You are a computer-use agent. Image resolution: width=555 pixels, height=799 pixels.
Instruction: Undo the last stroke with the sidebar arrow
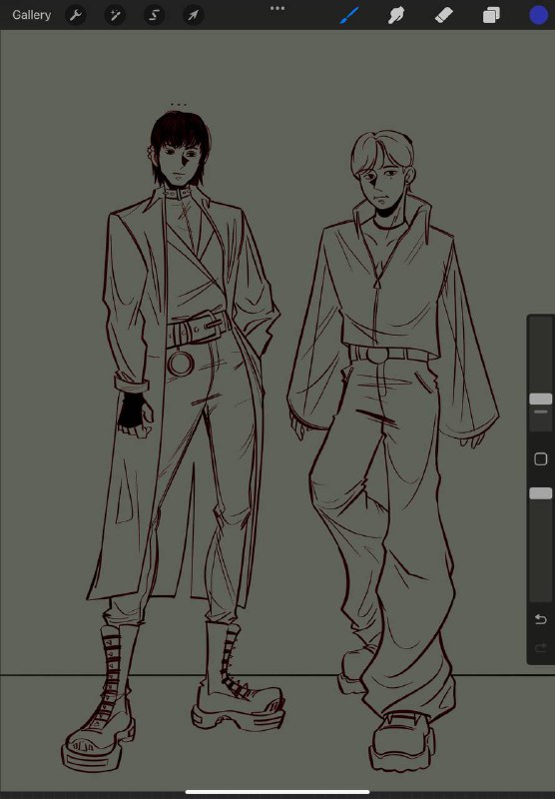tap(541, 619)
